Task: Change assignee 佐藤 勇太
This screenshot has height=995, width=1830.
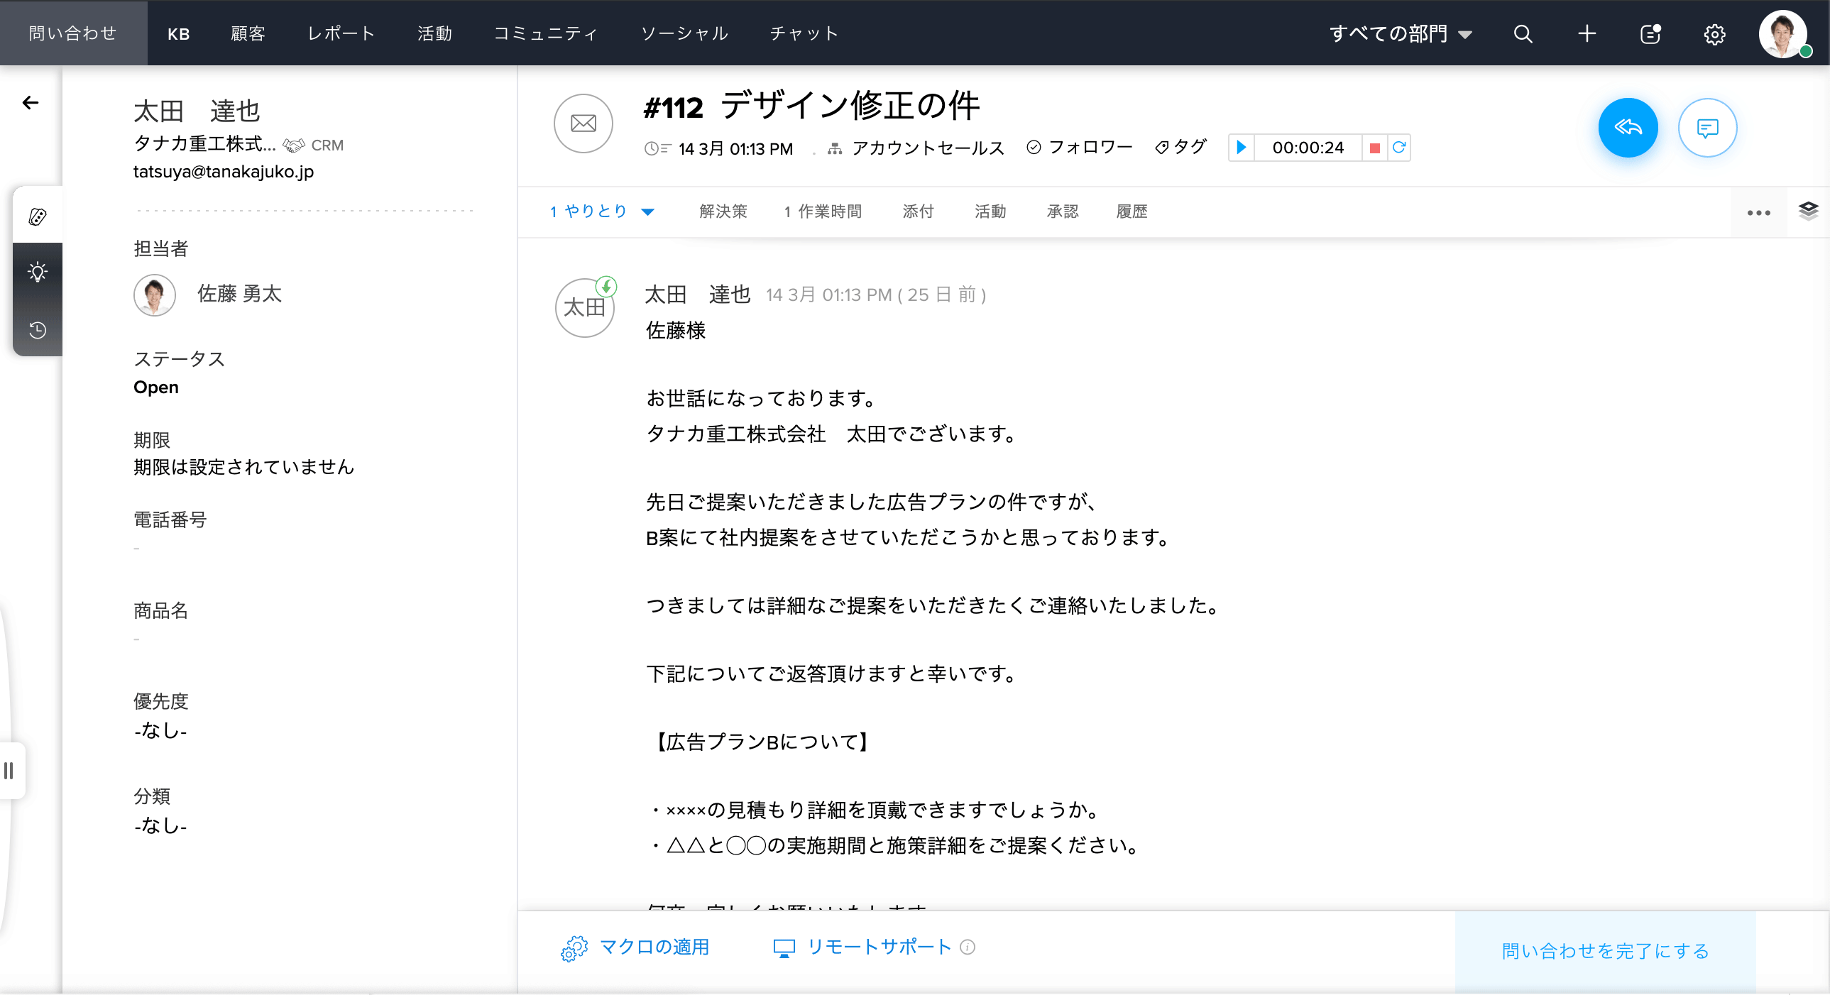Action: click(239, 294)
